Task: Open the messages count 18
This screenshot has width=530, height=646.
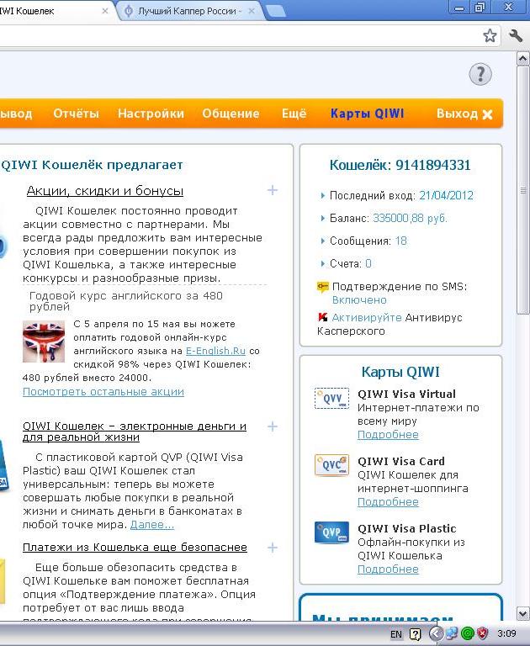Action: pyautogui.click(x=401, y=241)
